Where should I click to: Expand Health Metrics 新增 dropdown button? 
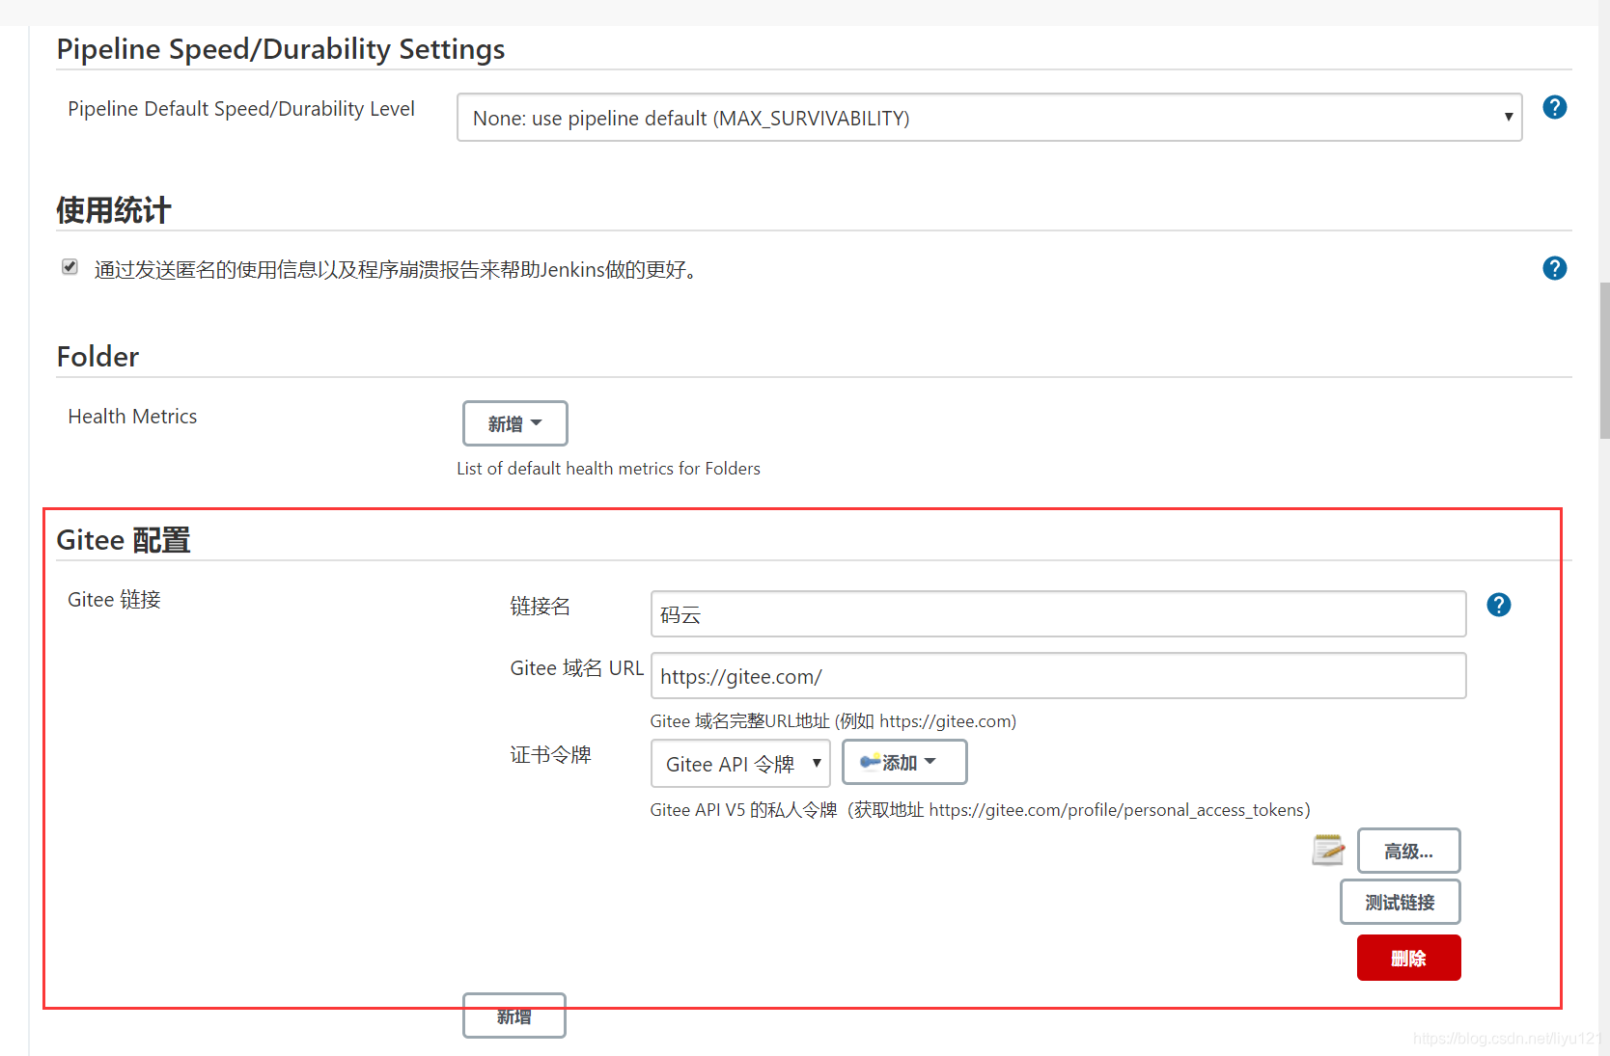(514, 423)
